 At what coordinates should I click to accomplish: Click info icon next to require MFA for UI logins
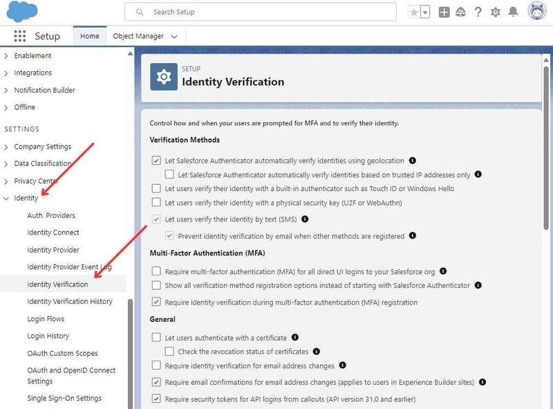[x=443, y=271]
